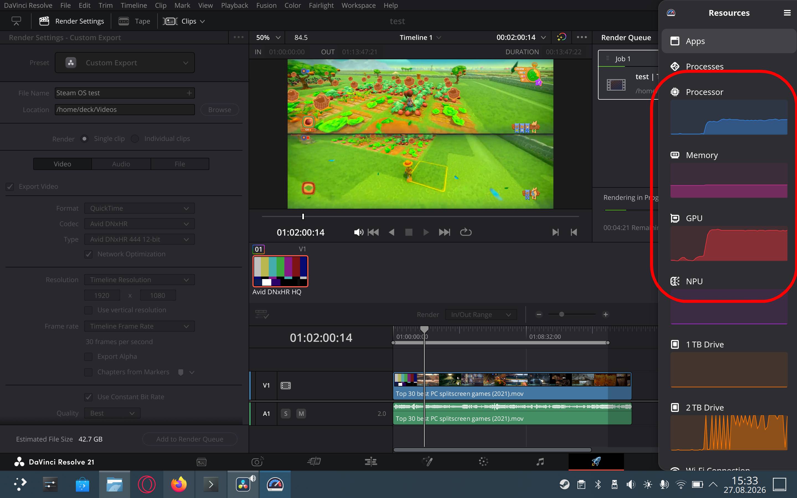
Task: Open the Clips view dropdown
Action: click(184, 21)
